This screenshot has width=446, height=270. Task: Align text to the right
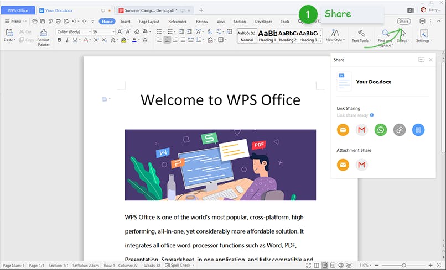(x=175, y=40)
